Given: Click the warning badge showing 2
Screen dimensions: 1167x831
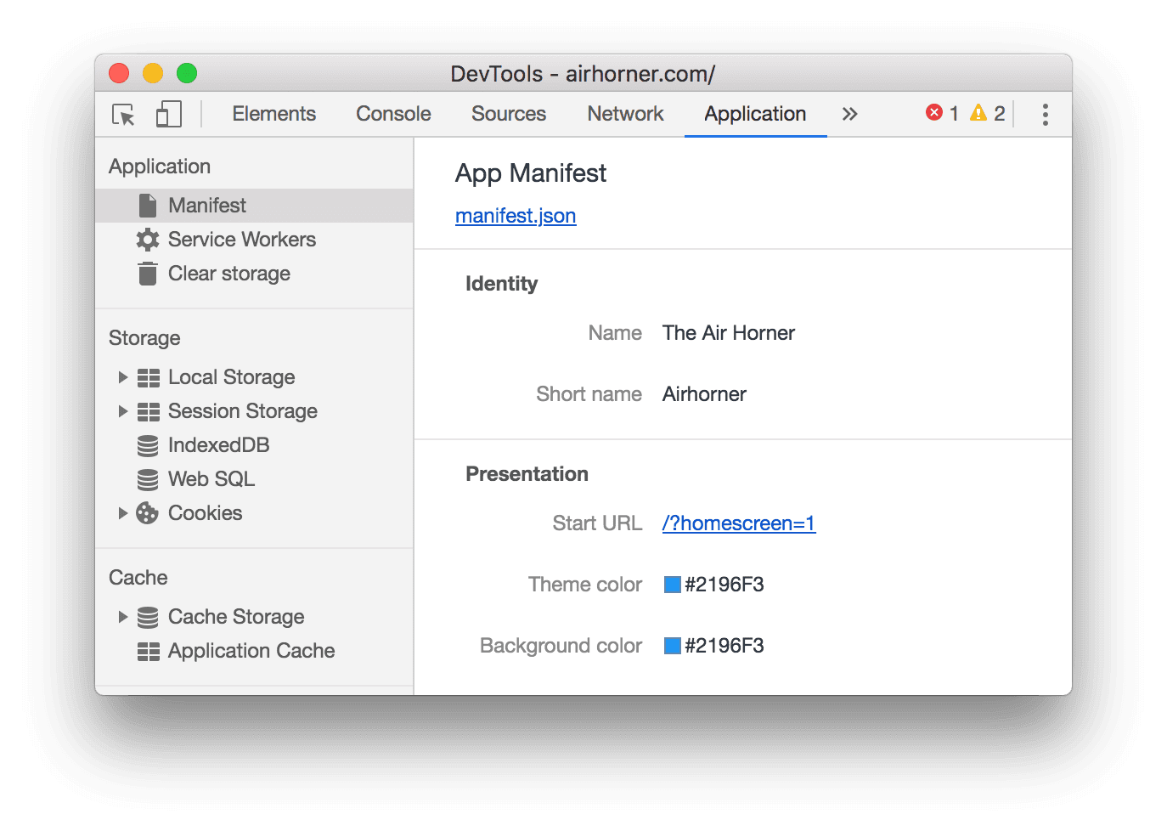Looking at the screenshot, I should (x=989, y=112).
